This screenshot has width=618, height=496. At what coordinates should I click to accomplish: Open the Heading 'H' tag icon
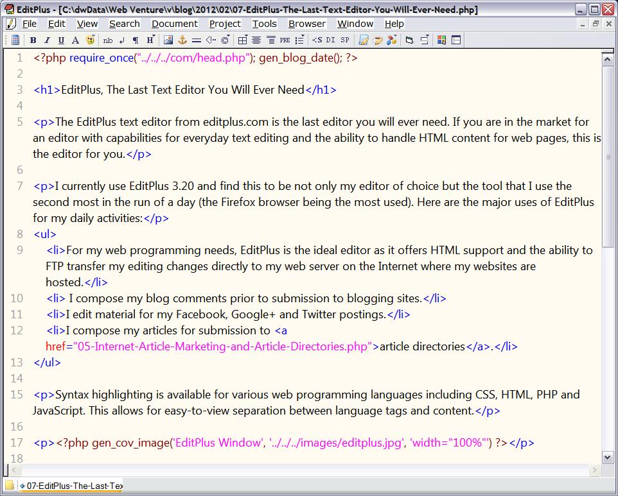tap(150, 40)
